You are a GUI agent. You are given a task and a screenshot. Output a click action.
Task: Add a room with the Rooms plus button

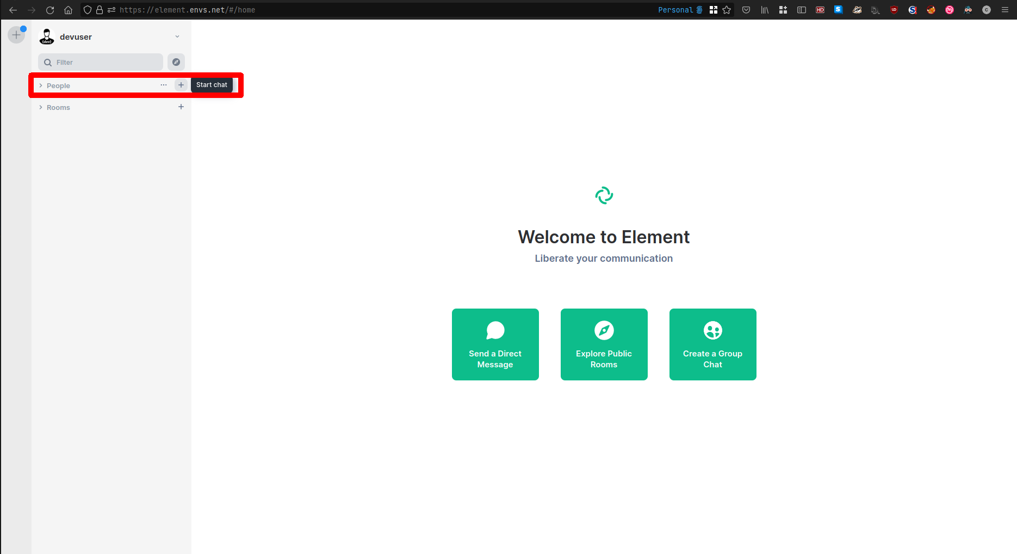[x=181, y=107]
